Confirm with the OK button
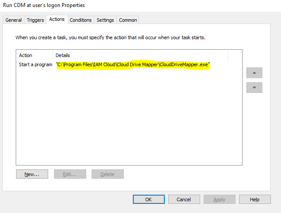The width and height of the screenshot is (281, 213). [x=149, y=199]
